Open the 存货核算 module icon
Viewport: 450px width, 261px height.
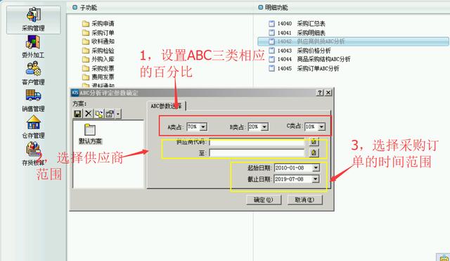tap(33, 148)
